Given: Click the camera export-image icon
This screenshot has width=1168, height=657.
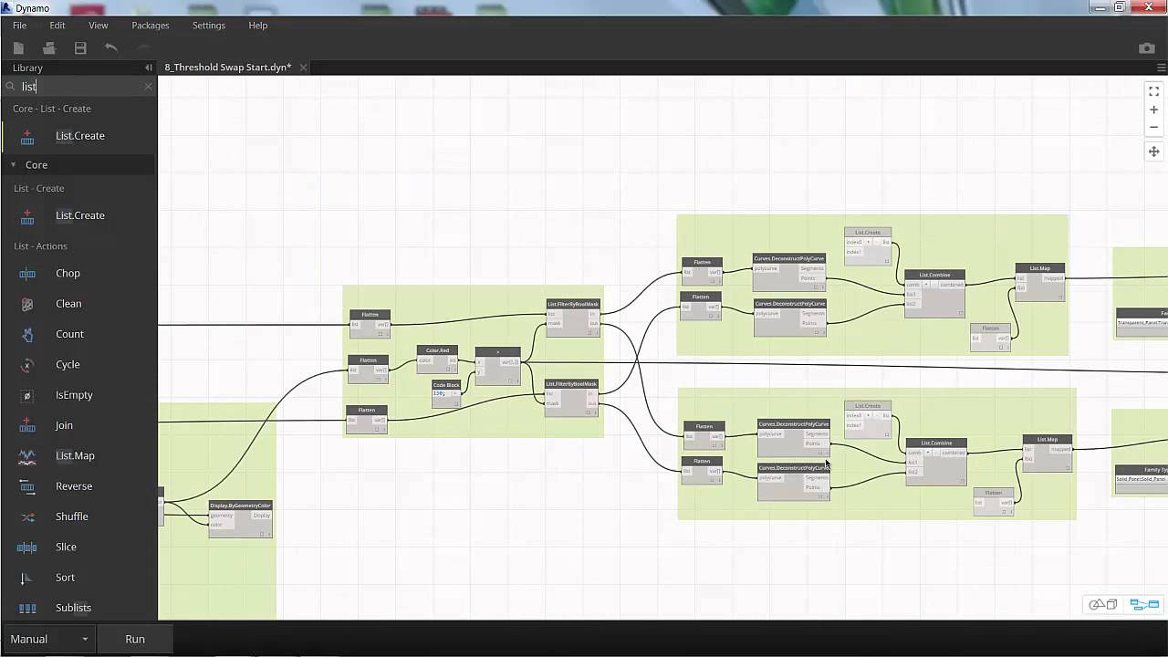Looking at the screenshot, I should coord(1147,47).
